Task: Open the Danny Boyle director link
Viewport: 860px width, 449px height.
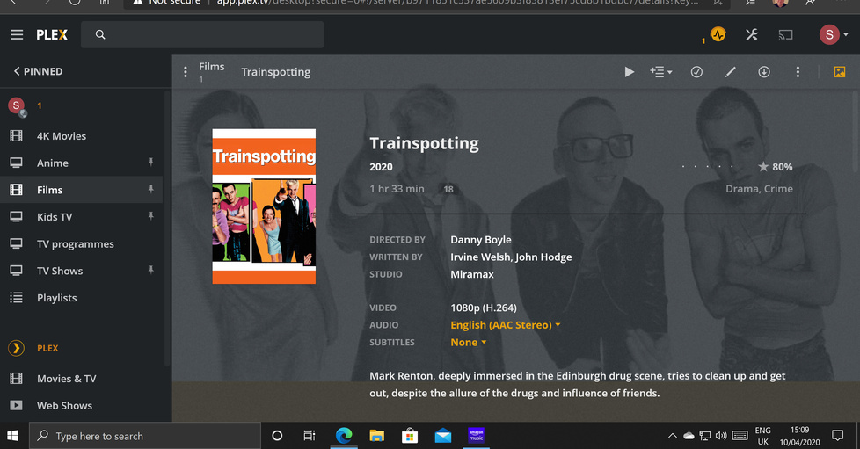Action: [480, 240]
